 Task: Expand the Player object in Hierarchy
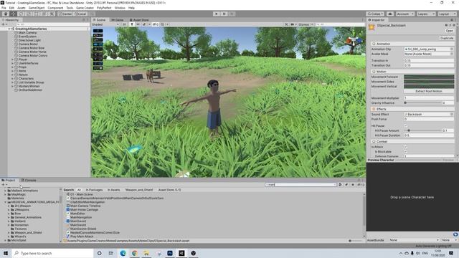point(13,59)
